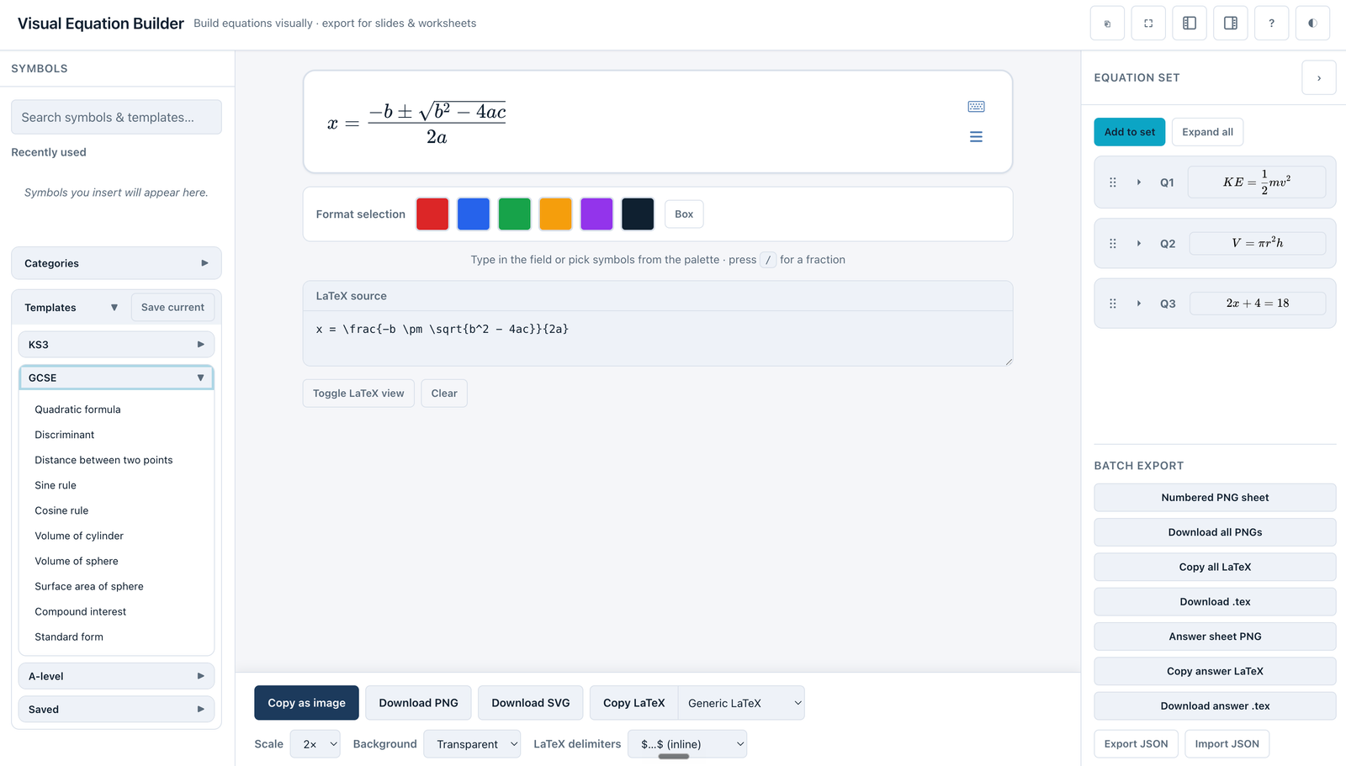Open help with the question mark icon
This screenshot has height=766, width=1346.
(1272, 24)
